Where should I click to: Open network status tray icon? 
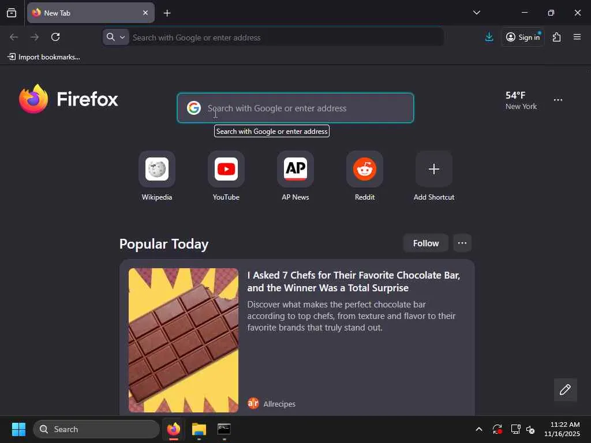click(x=515, y=429)
